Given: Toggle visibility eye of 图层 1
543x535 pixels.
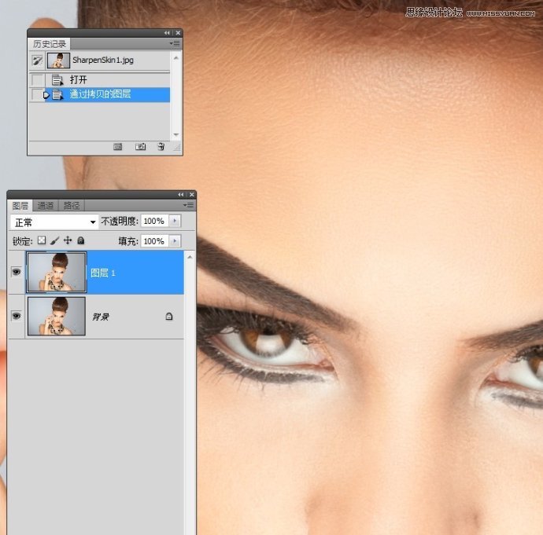Looking at the screenshot, I should (17, 273).
